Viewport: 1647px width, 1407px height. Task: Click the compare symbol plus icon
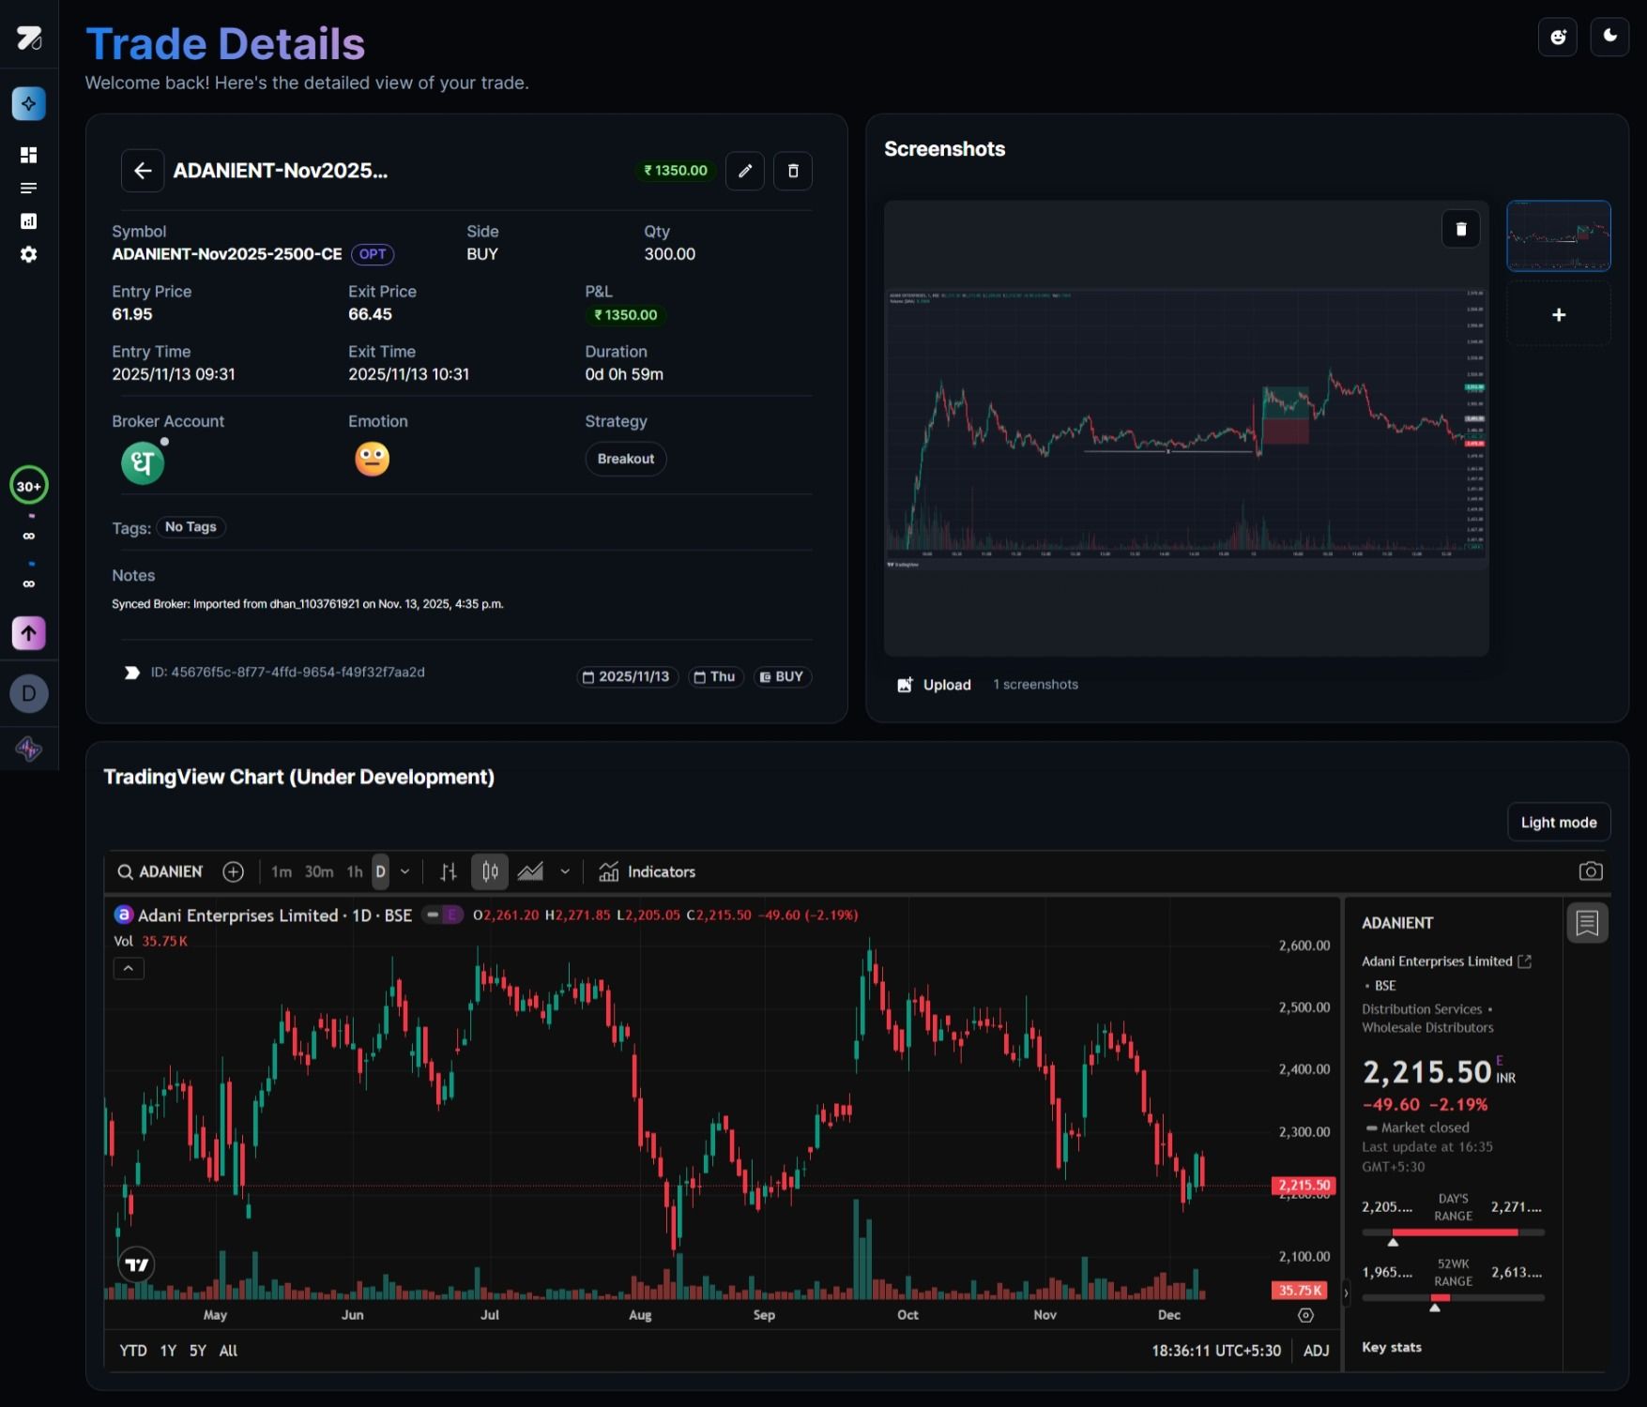click(x=233, y=871)
